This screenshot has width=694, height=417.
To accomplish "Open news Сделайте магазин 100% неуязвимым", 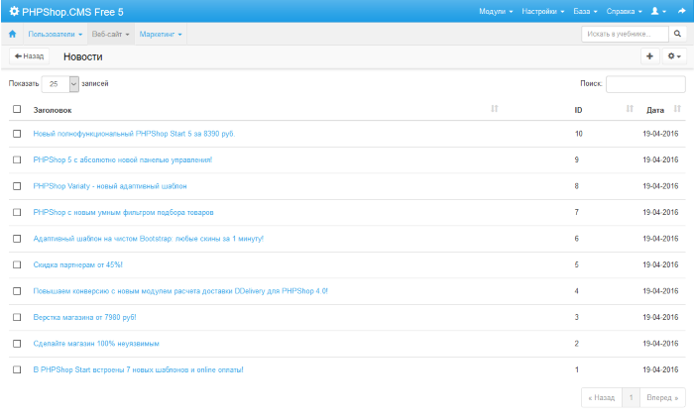I will pyautogui.click(x=96, y=344).
